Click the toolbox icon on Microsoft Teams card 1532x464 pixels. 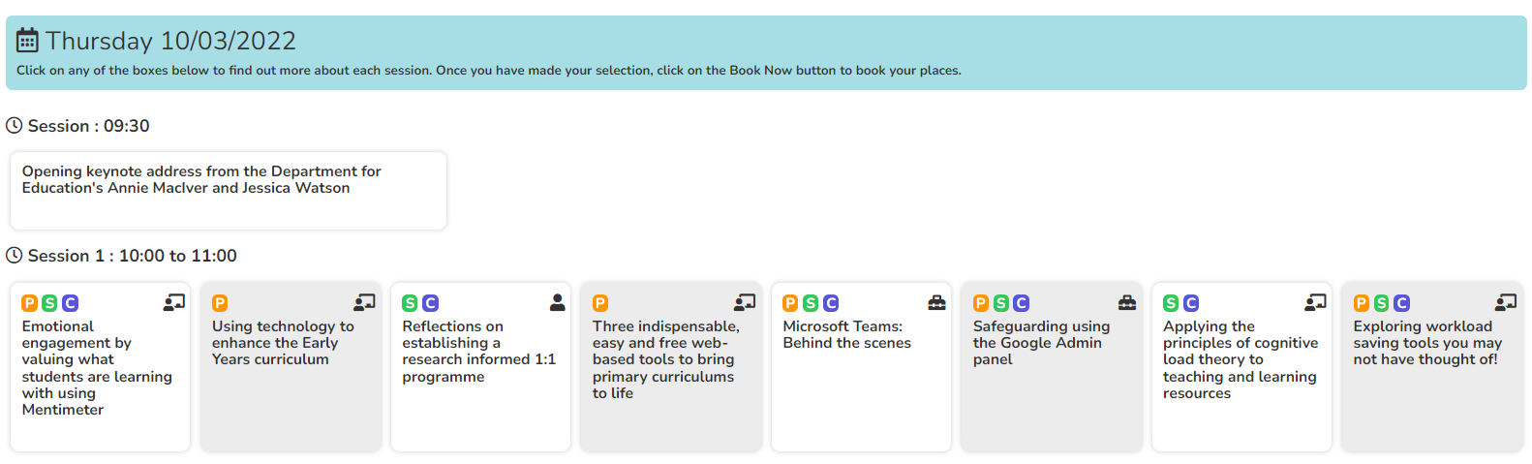[x=936, y=303]
